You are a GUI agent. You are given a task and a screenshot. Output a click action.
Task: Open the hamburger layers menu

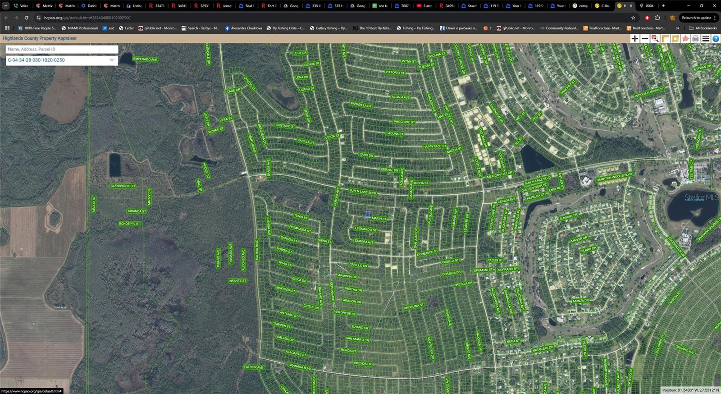pos(706,39)
